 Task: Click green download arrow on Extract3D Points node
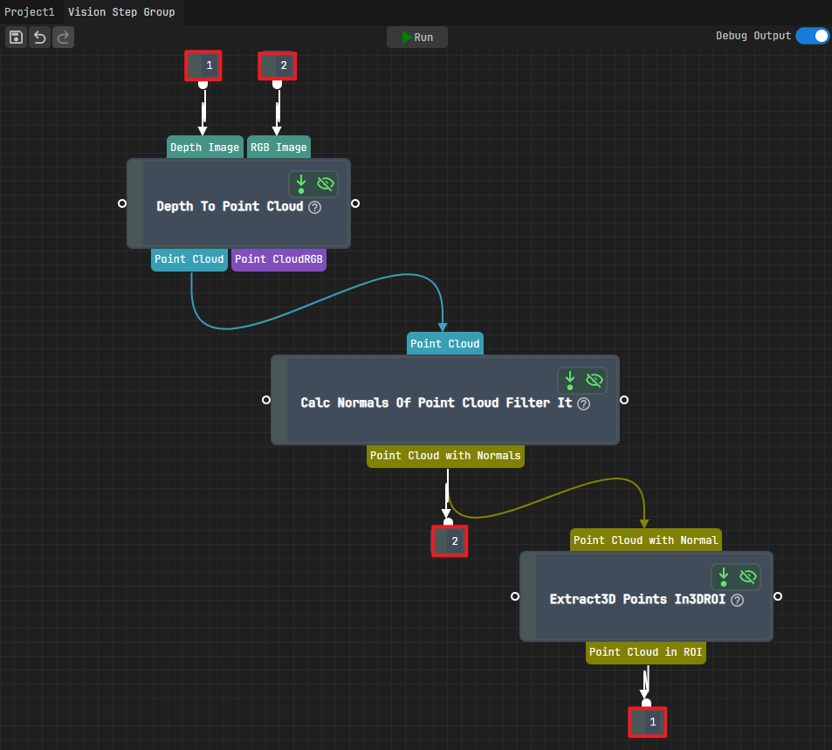tap(723, 577)
